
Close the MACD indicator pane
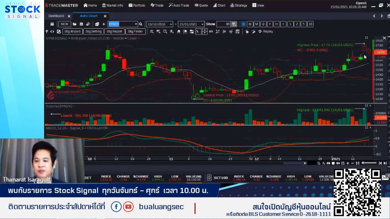pyautogui.click(x=370, y=128)
